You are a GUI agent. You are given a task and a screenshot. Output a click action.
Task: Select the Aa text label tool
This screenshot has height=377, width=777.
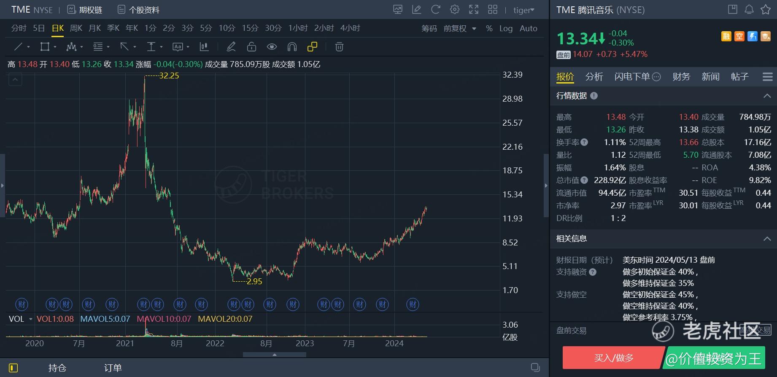[x=178, y=47]
